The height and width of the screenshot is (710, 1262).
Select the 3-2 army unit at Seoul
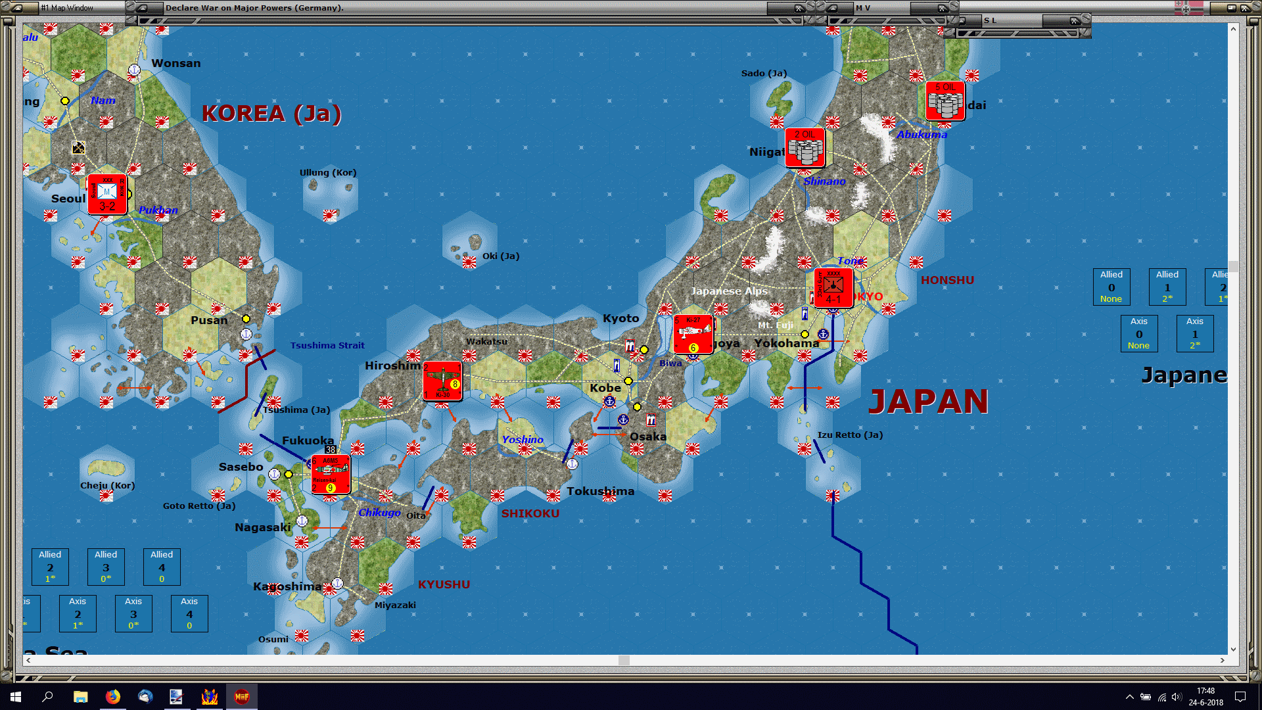[107, 195]
